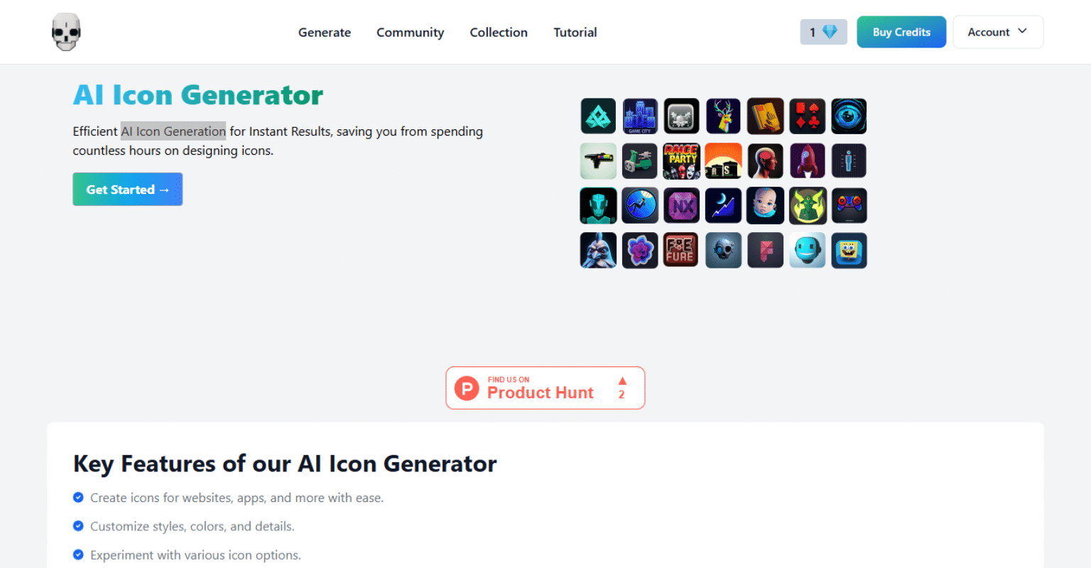
Task: Open the Collection nav link
Action: pyautogui.click(x=499, y=32)
